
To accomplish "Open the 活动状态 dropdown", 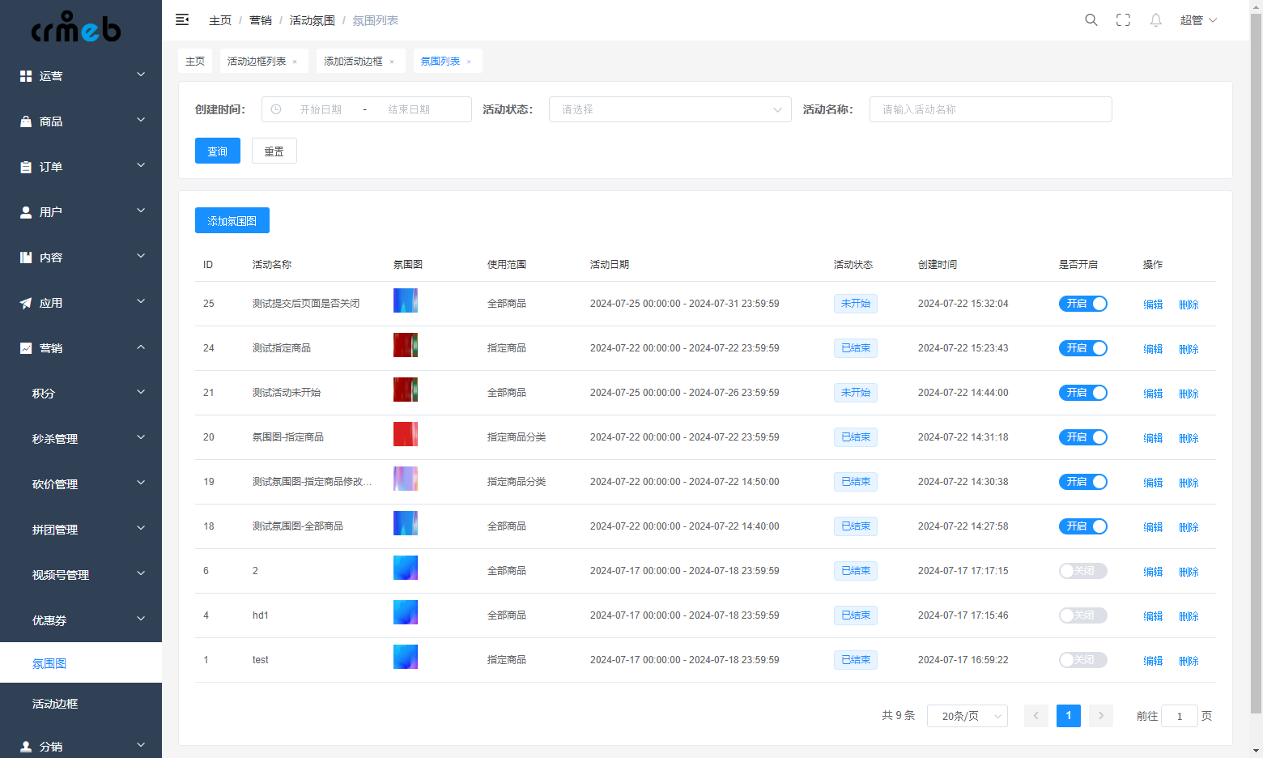I will (670, 109).
